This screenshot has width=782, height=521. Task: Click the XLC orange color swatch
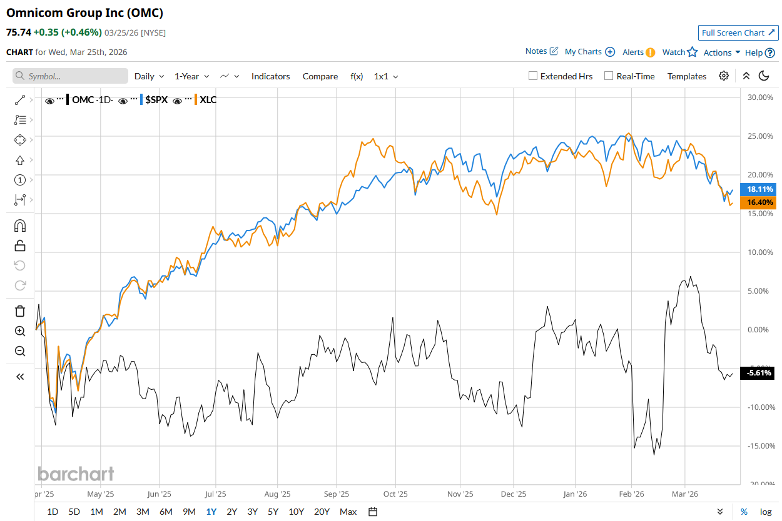click(x=196, y=99)
